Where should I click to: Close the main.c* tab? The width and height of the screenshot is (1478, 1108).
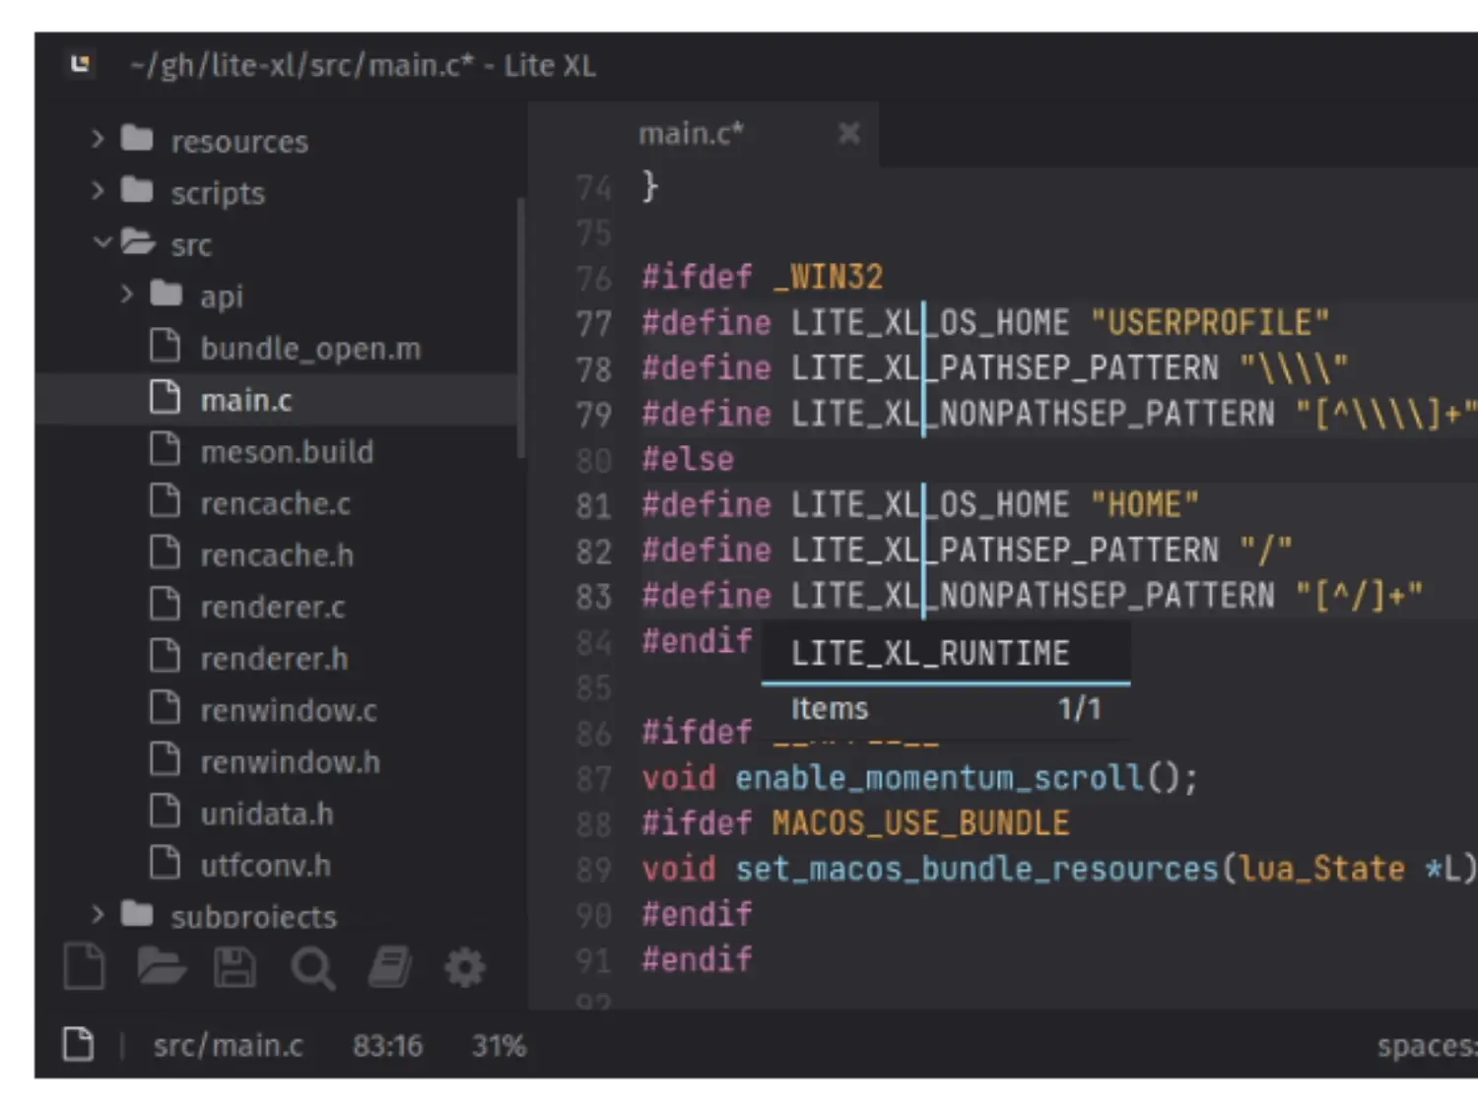[848, 134]
